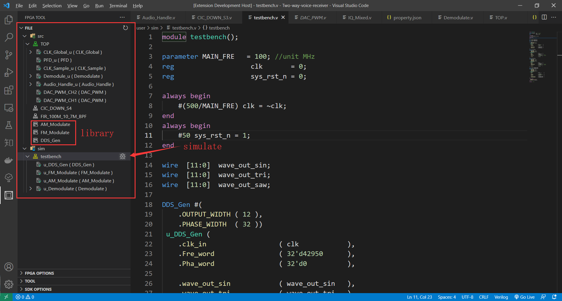Change Spaces: 4 indentation setting
Screen dimensions: 562x301
(x=447, y=297)
